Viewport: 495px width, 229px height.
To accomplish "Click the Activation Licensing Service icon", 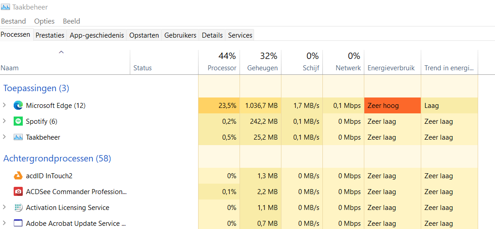I will coord(18,208).
